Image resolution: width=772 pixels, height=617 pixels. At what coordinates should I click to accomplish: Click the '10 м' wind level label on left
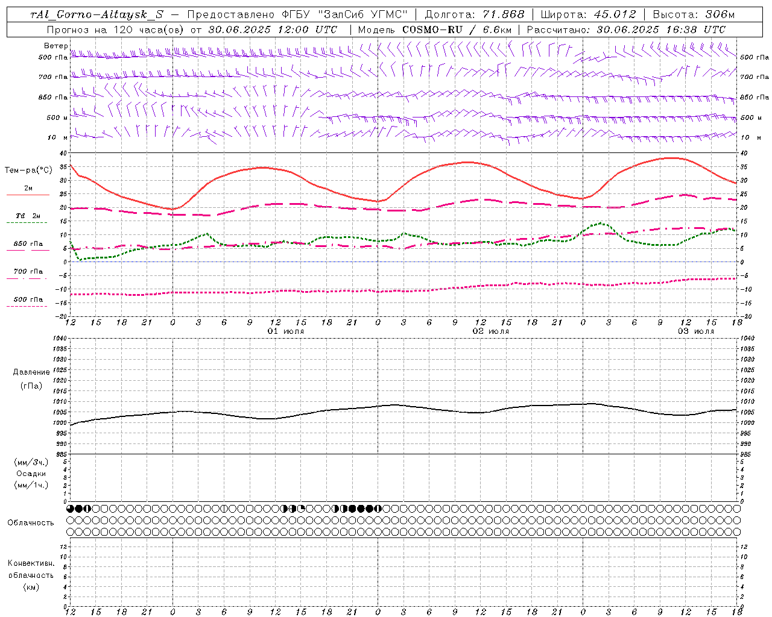click(59, 137)
